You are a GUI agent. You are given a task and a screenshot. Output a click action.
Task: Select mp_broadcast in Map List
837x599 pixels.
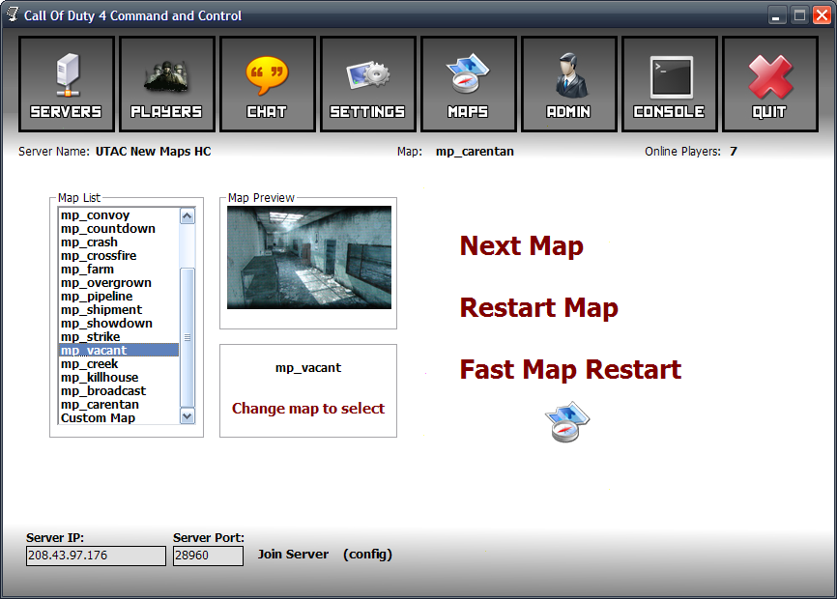coord(119,390)
